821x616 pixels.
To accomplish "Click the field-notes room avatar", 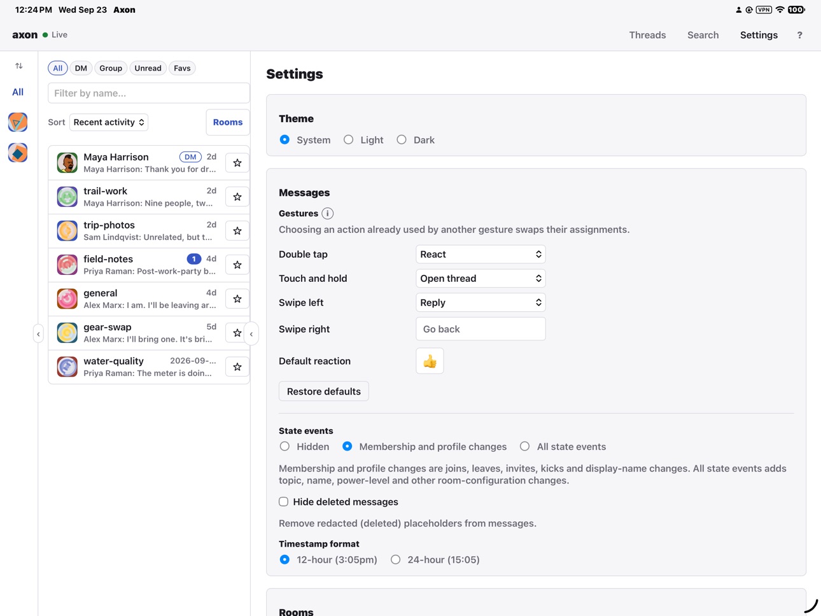I will coord(67,265).
